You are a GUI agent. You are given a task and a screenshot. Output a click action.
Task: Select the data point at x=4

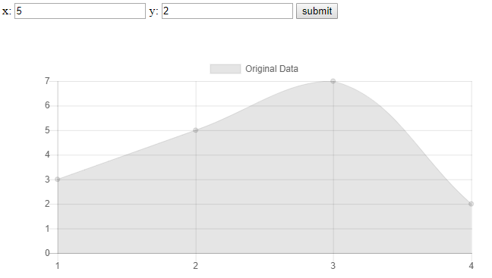471,204
